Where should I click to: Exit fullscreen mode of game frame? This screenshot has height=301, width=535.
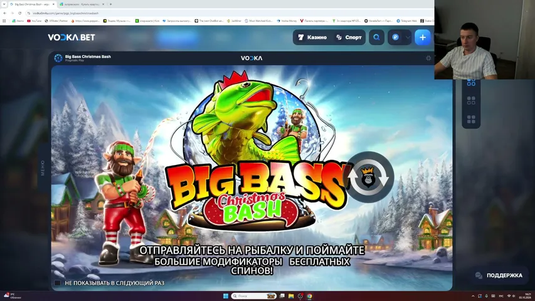[428, 58]
